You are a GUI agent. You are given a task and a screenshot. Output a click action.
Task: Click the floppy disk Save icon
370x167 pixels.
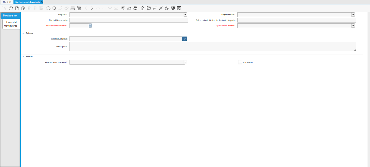tap(41, 8)
